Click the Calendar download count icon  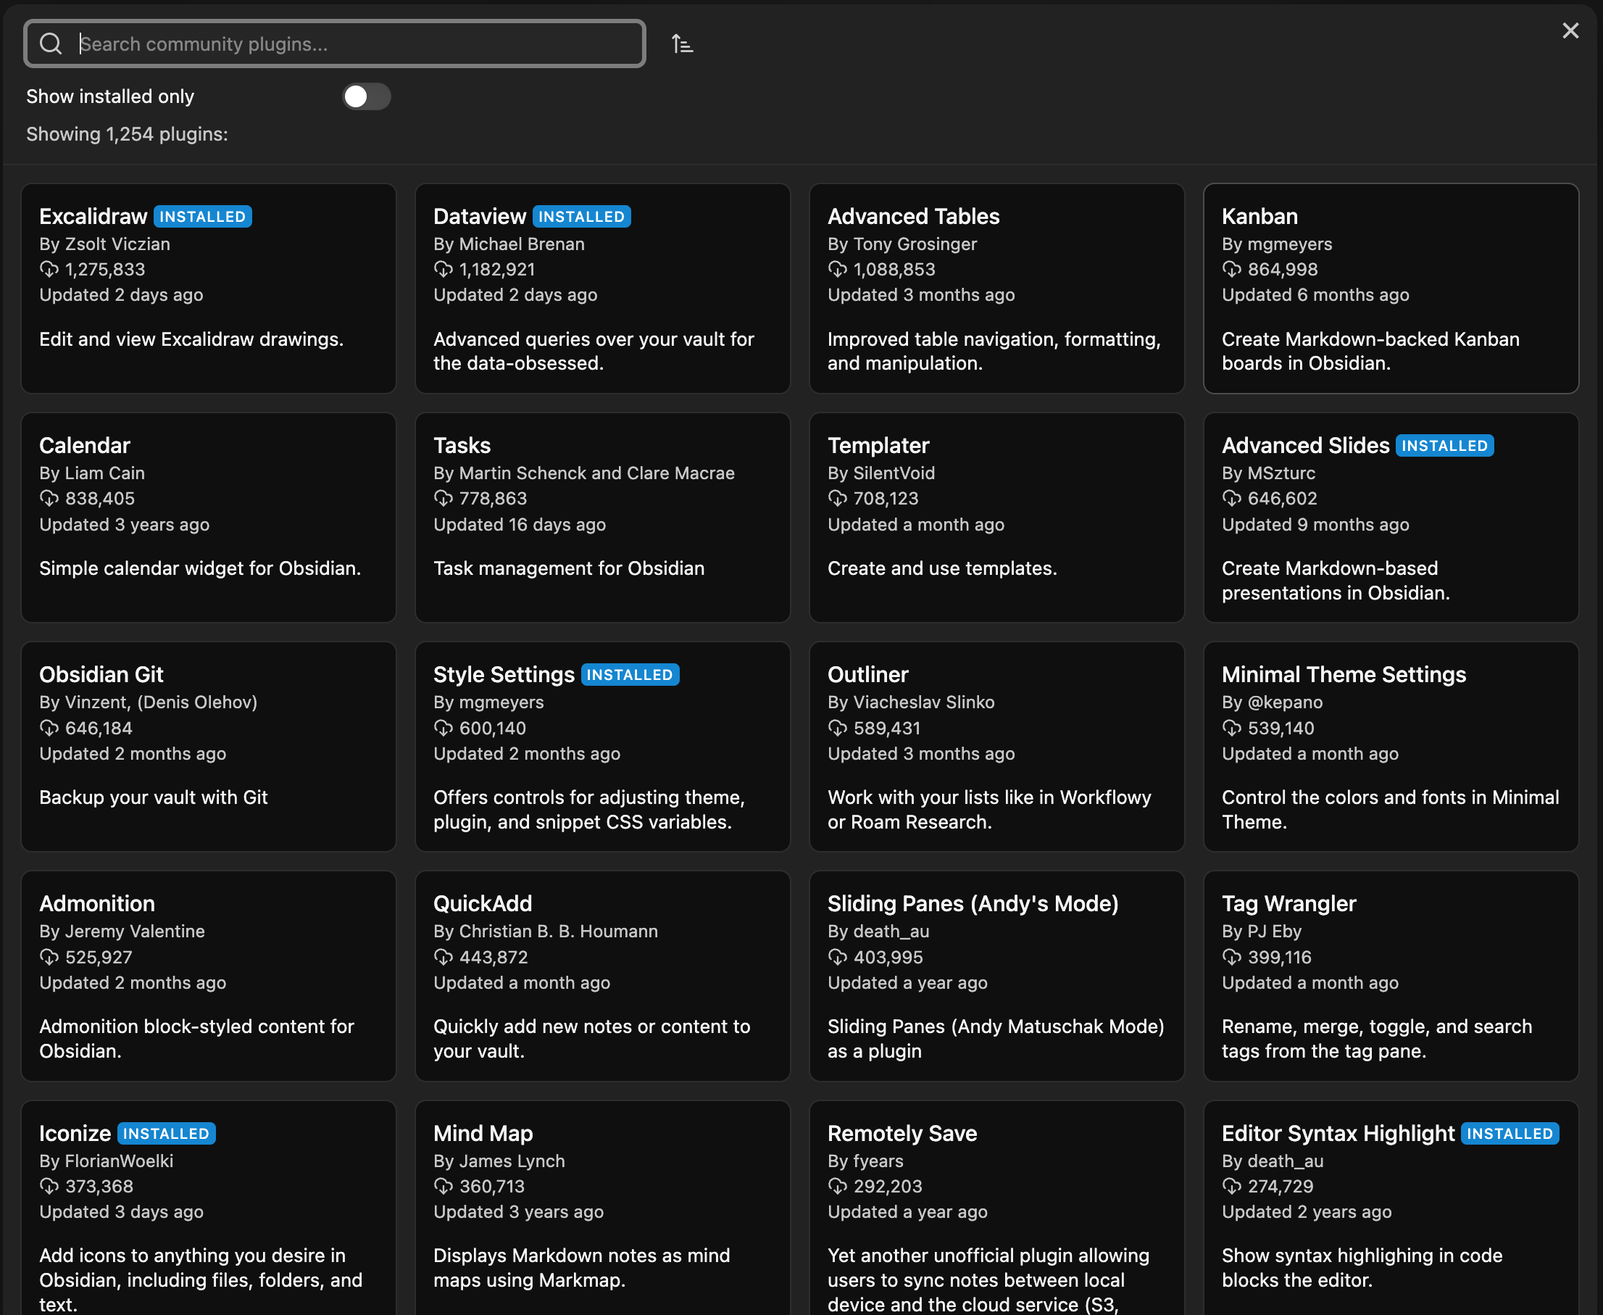click(x=49, y=499)
